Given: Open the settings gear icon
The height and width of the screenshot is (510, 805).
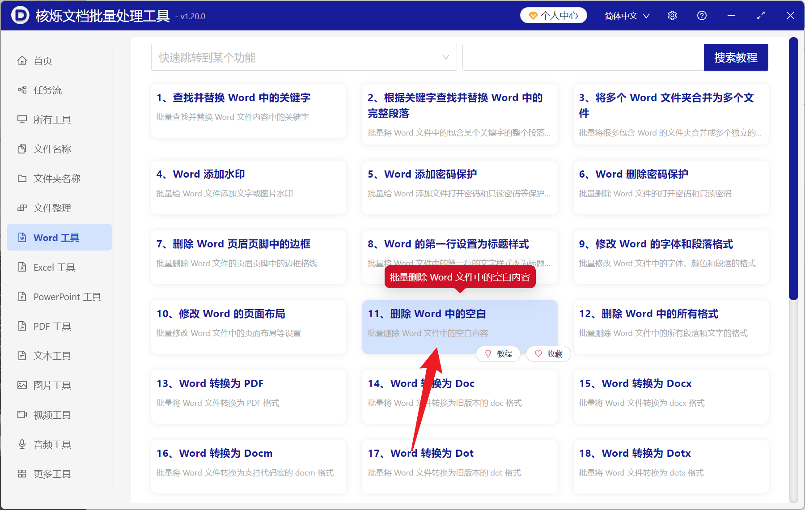Looking at the screenshot, I should 672,16.
